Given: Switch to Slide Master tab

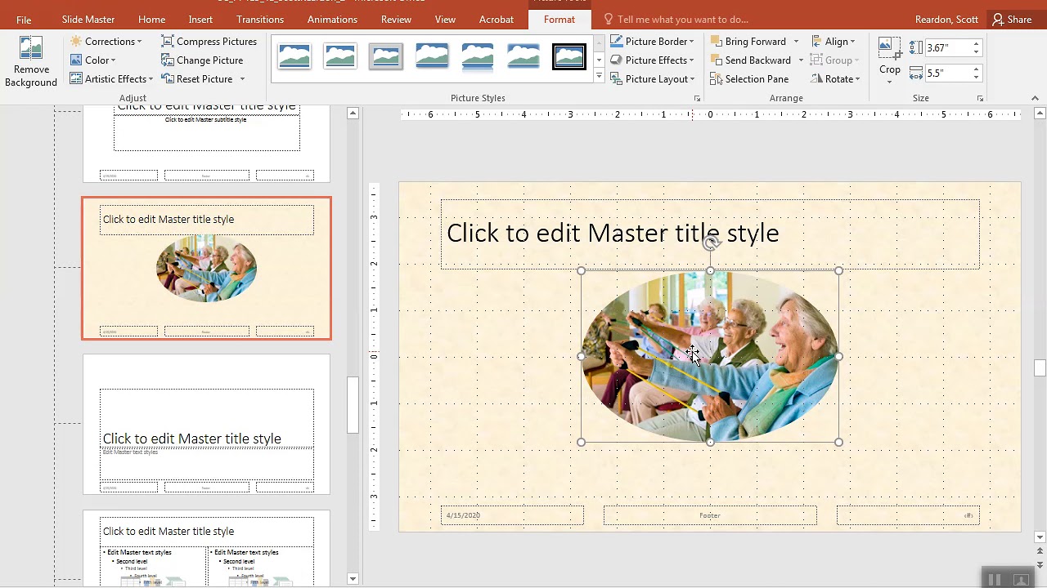Looking at the screenshot, I should pos(88,20).
